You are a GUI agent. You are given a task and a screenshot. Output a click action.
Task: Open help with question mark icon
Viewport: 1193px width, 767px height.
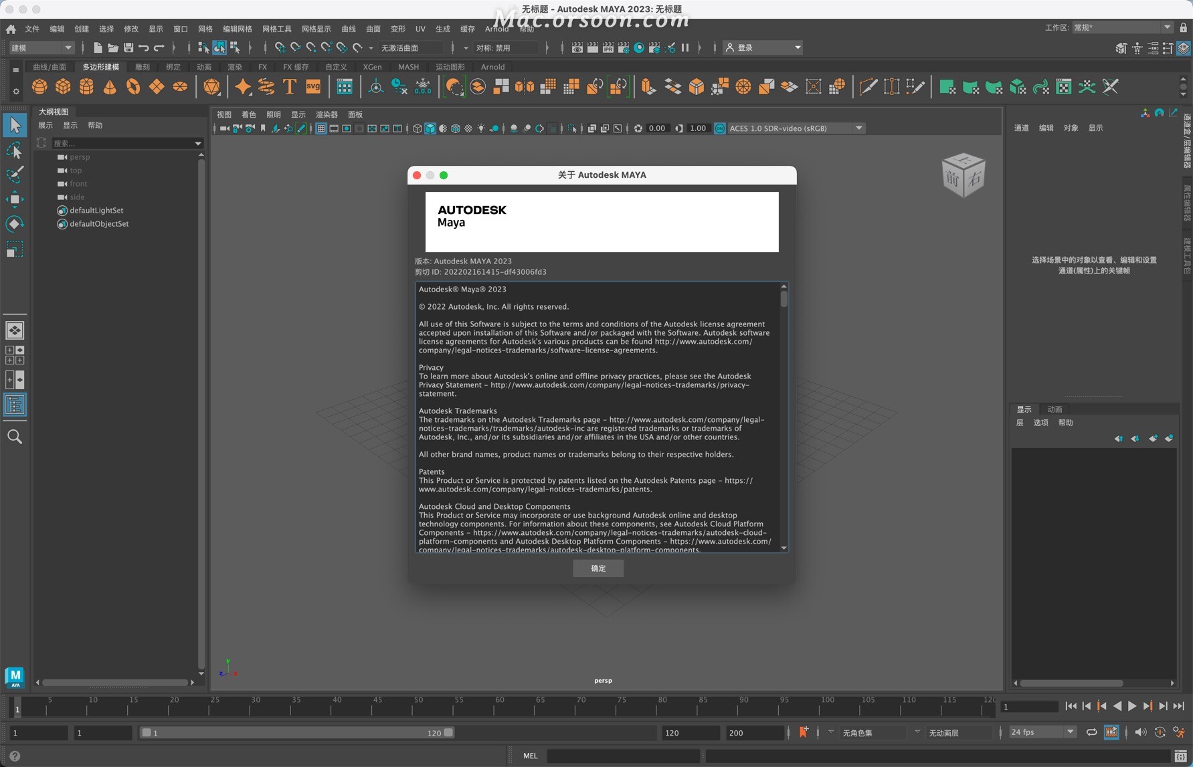[15, 756]
